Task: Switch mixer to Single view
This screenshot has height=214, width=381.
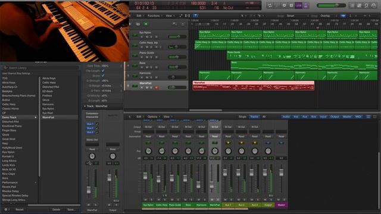Action: pos(242,117)
